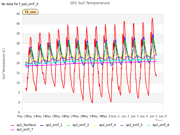Click the purple sp2_smT_5 legend swatch
This screenshot has width=180, height=135.
(x=122, y=125)
